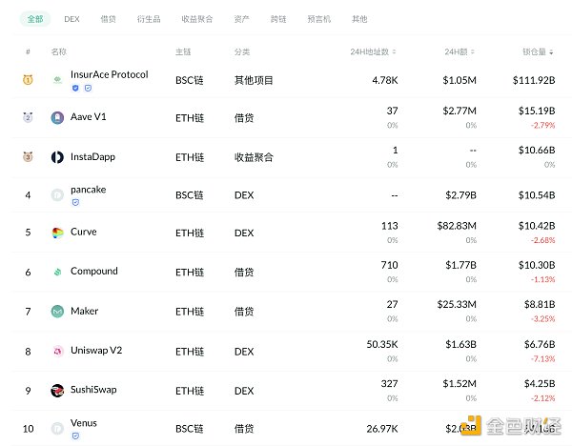Switch to the DEX tab
The width and height of the screenshot is (572, 446).
point(71,19)
